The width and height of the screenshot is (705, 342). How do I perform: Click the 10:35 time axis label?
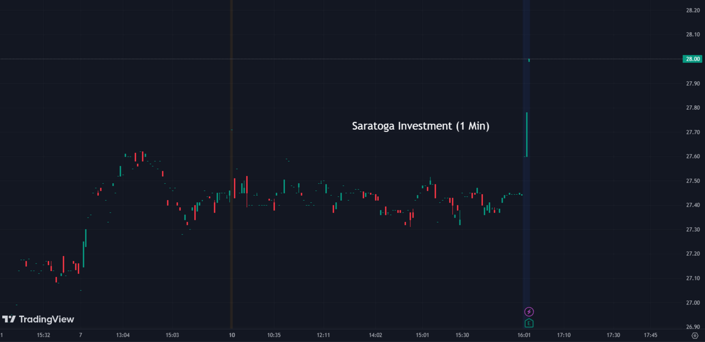(274, 335)
